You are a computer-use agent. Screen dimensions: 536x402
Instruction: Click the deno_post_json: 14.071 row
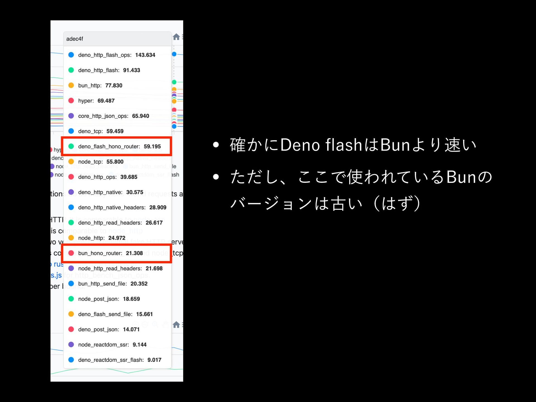click(117, 329)
